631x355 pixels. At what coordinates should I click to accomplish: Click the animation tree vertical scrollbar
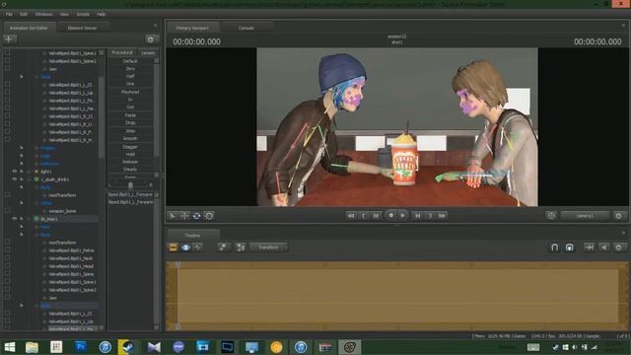(x=102, y=116)
